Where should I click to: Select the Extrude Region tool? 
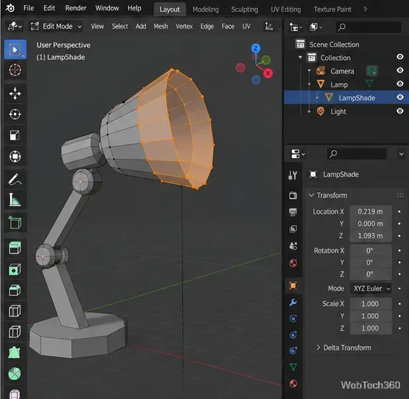click(x=15, y=247)
